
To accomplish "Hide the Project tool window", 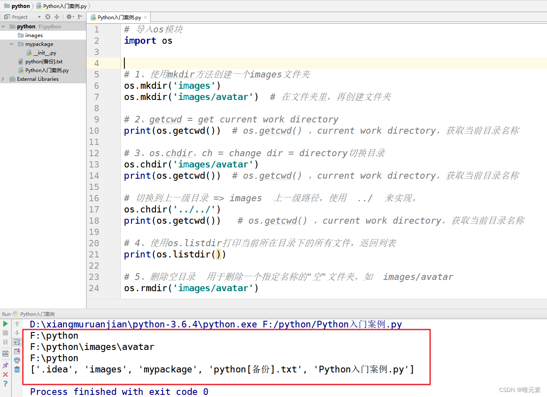I will point(80,17).
